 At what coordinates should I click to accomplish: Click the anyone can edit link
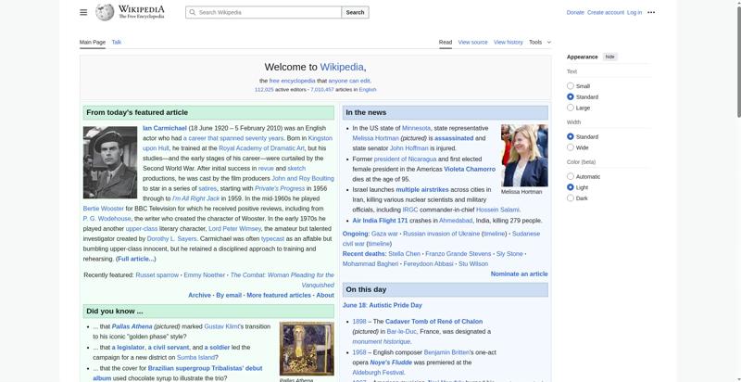(349, 81)
